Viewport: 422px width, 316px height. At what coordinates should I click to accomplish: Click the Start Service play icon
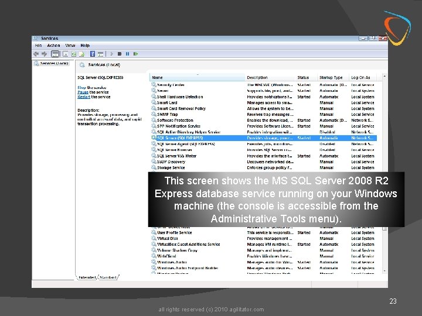click(111, 54)
